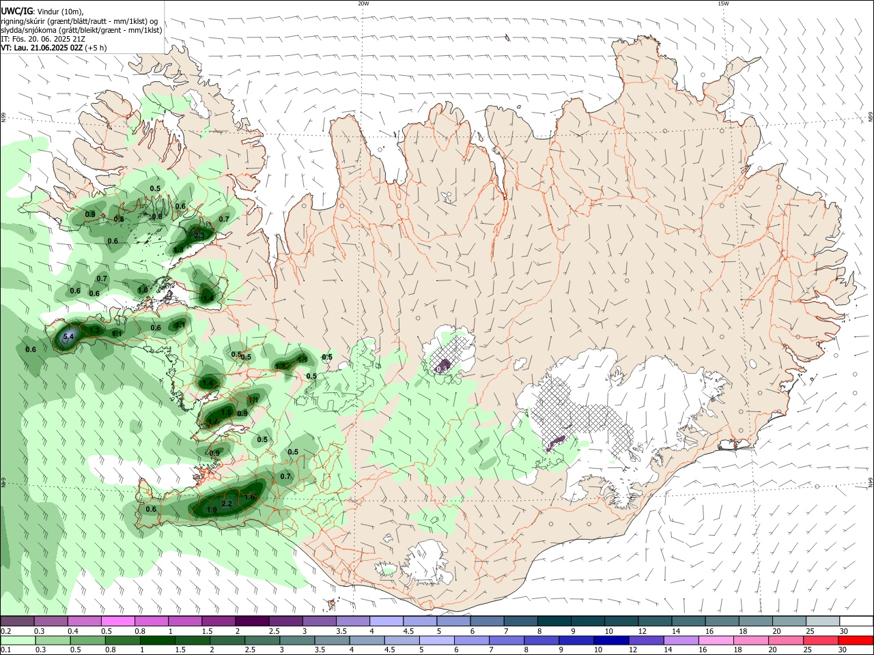This screenshot has height=655, width=874.
Task: Click the 1.6 precipitation value on the map
Action: tap(249, 497)
